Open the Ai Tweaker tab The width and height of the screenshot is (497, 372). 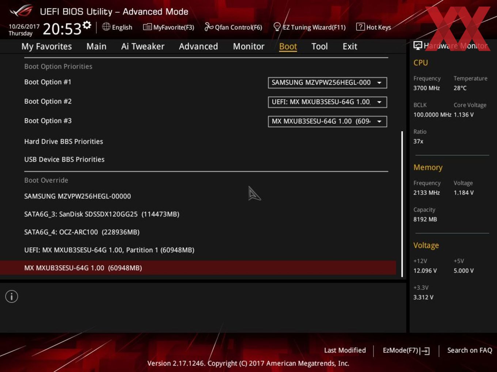tap(143, 46)
